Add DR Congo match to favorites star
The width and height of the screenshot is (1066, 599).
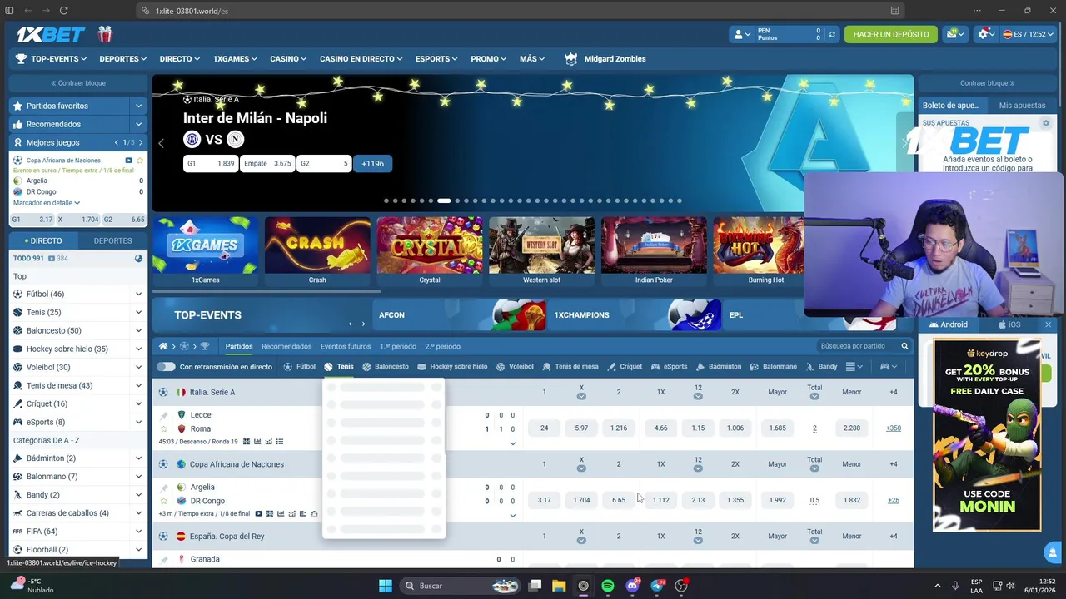[163, 502]
